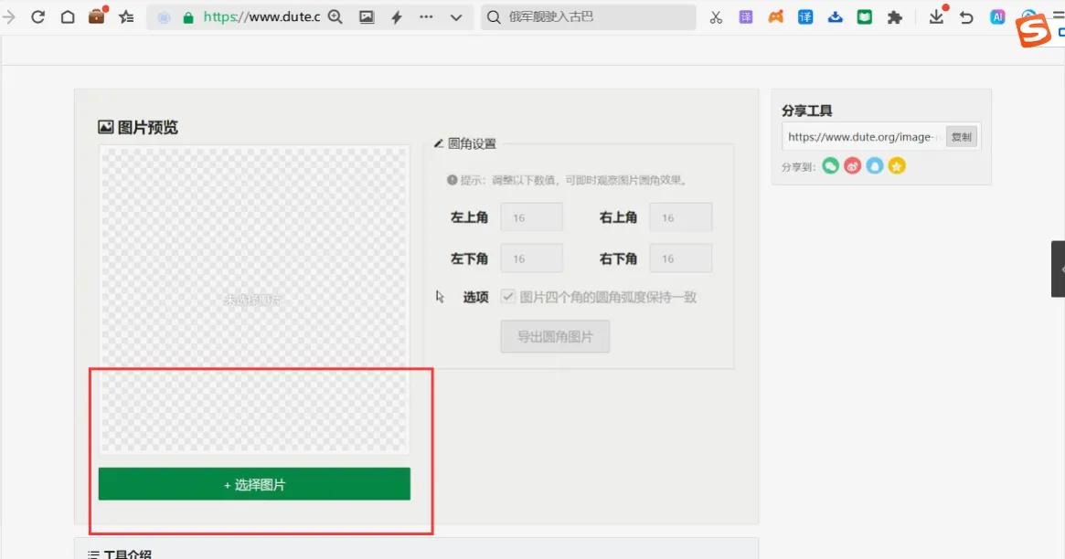The width and height of the screenshot is (1065, 559).
Task: Click the lightning bolt toolbar icon
Action: tap(396, 16)
